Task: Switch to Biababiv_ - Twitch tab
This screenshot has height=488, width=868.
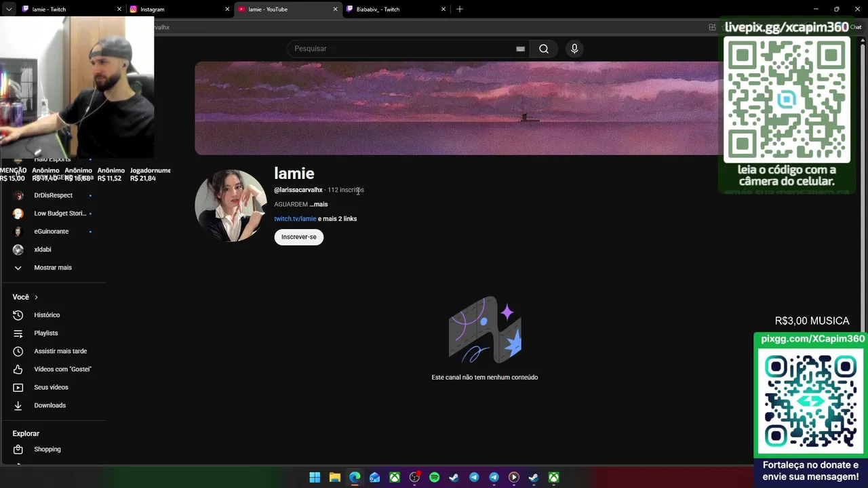Action: [396, 9]
